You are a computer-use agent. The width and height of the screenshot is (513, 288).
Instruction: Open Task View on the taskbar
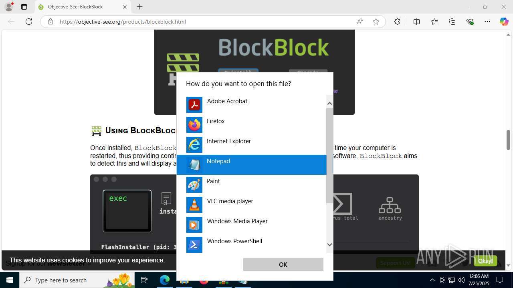144,280
